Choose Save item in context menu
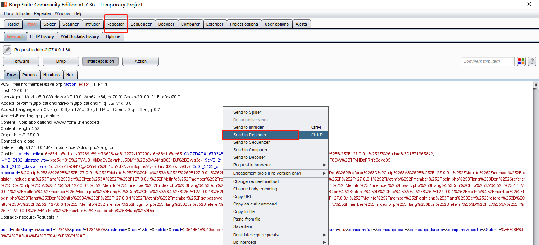The height and width of the screenshot is (245, 539). coord(275,226)
